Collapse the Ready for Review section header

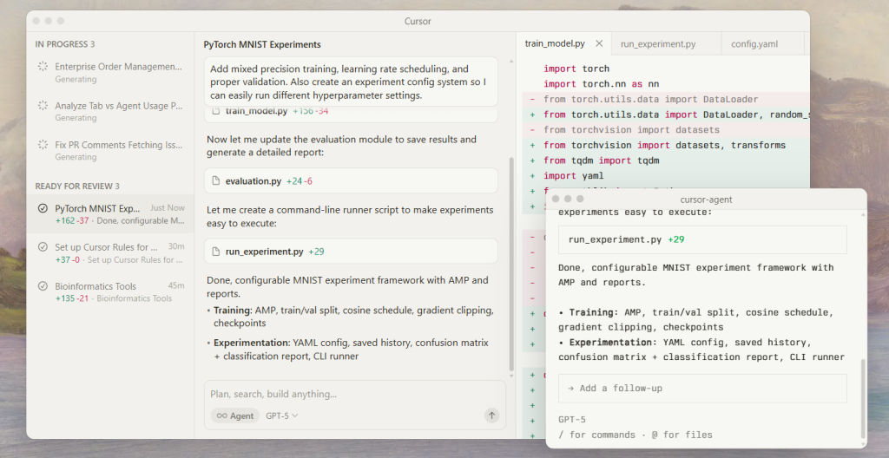coord(76,186)
